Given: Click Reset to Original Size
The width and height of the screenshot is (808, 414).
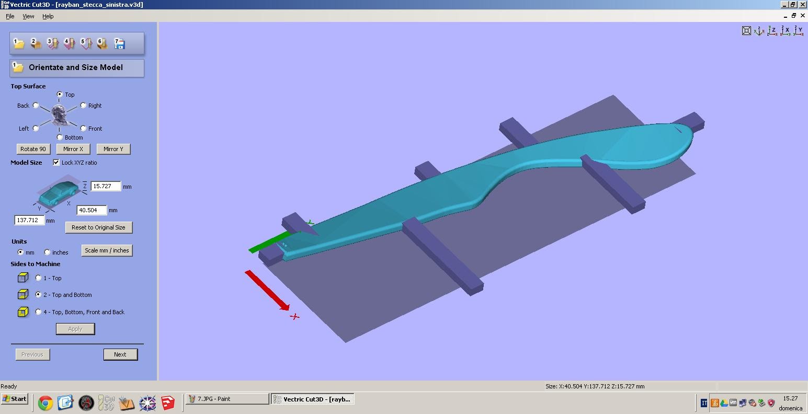Looking at the screenshot, I should click(98, 227).
